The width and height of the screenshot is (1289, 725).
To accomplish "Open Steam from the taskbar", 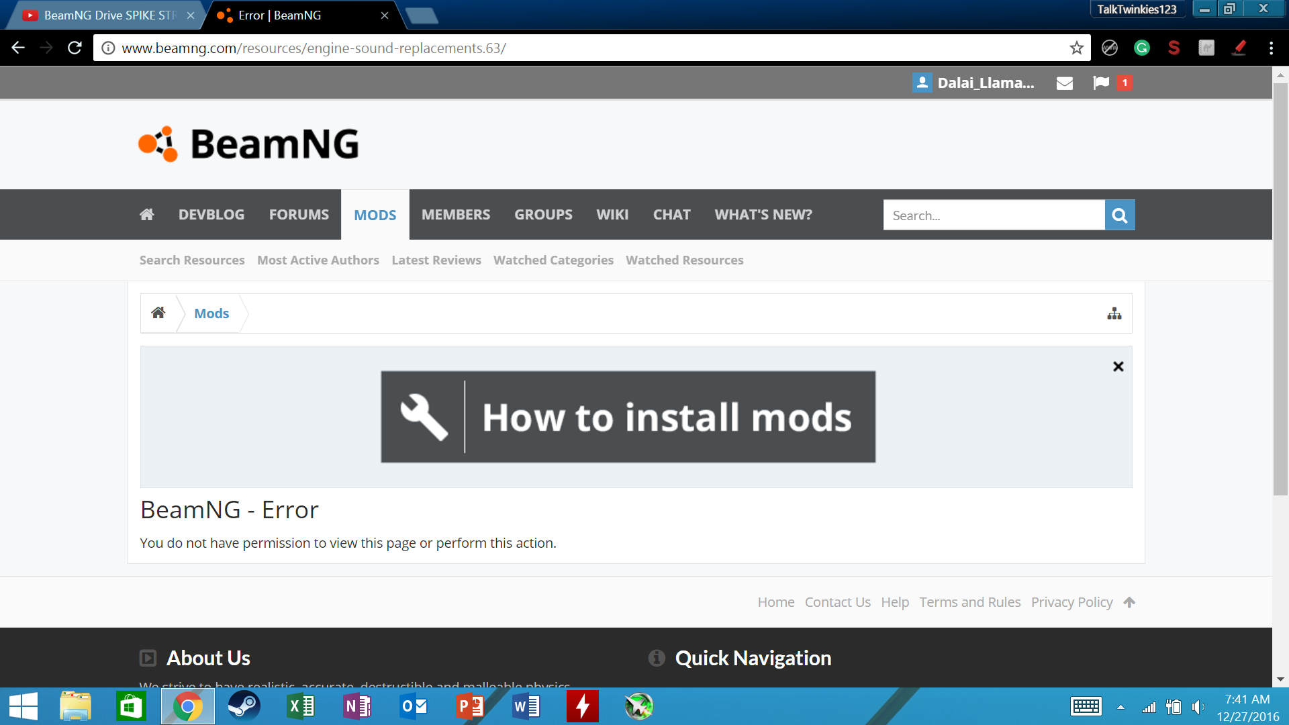I will tap(244, 706).
